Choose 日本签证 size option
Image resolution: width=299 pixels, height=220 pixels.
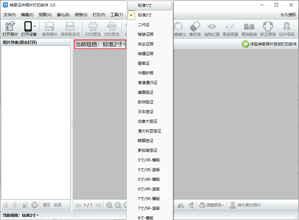[150, 112]
